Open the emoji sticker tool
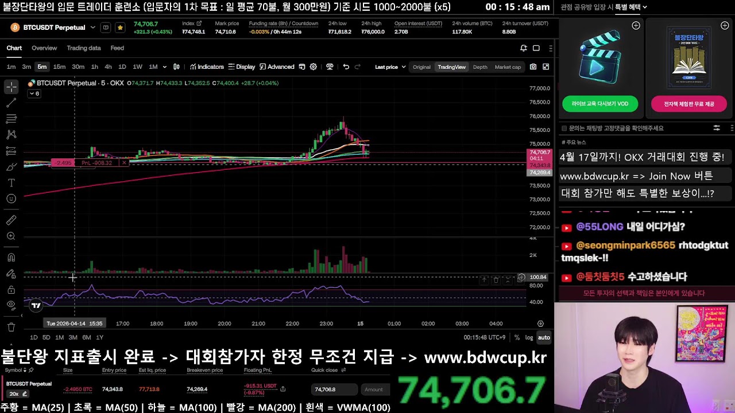735x413 pixels. point(11,198)
